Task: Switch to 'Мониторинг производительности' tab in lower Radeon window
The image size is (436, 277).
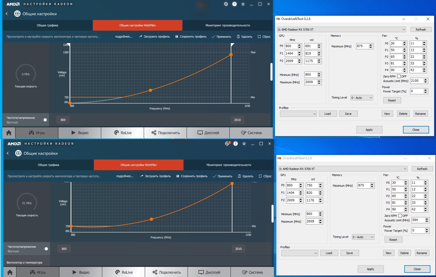Action: tap(229, 165)
